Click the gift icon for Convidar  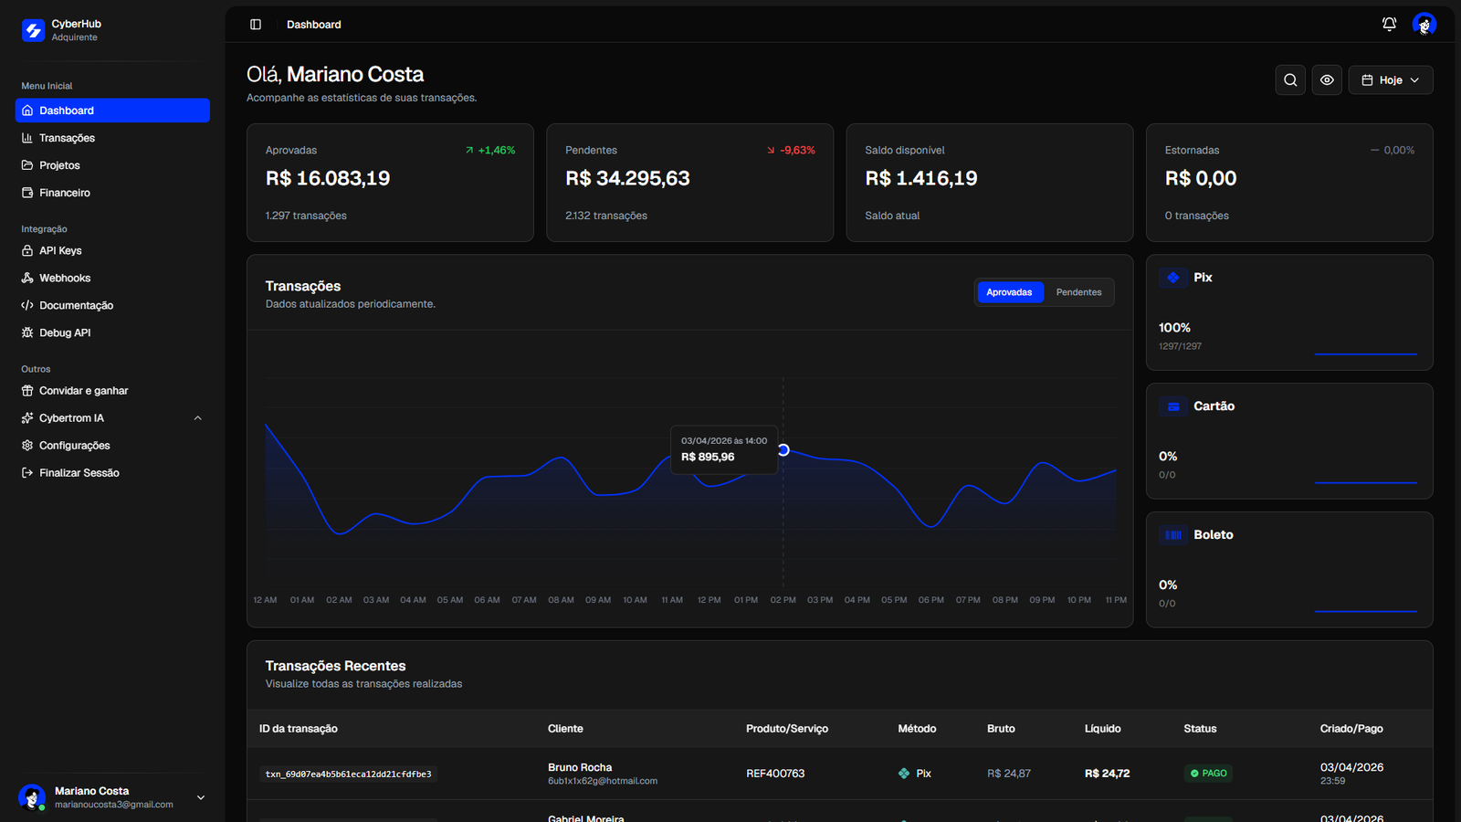click(x=27, y=391)
